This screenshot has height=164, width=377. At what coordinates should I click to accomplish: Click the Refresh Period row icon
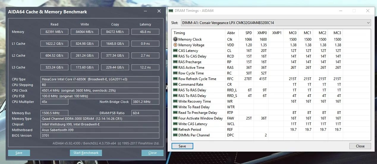point(175,129)
